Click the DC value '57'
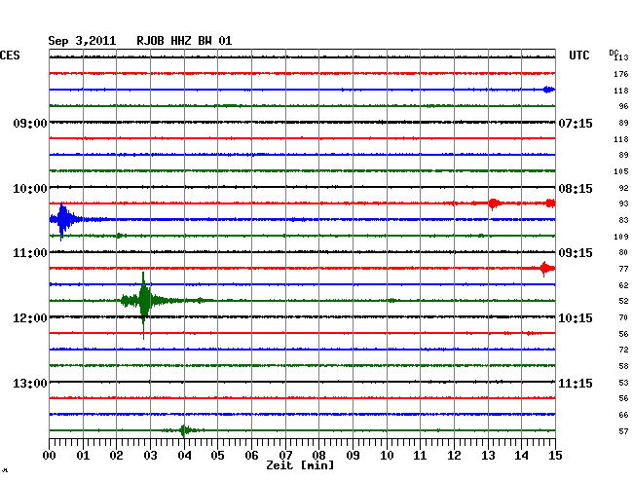The image size is (633, 481). point(623,431)
